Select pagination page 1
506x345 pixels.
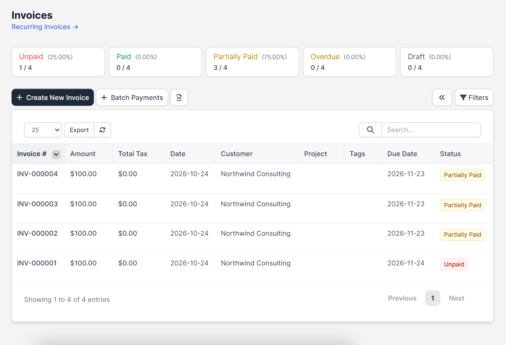coord(433,298)
